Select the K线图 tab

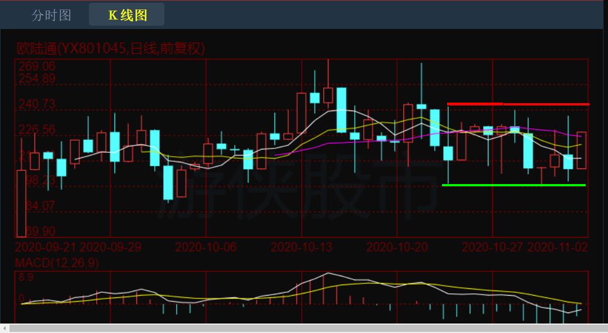(127, 15)
